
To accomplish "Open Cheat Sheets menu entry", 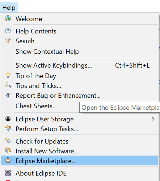I will pyautogui.click(x=36, y=106).
